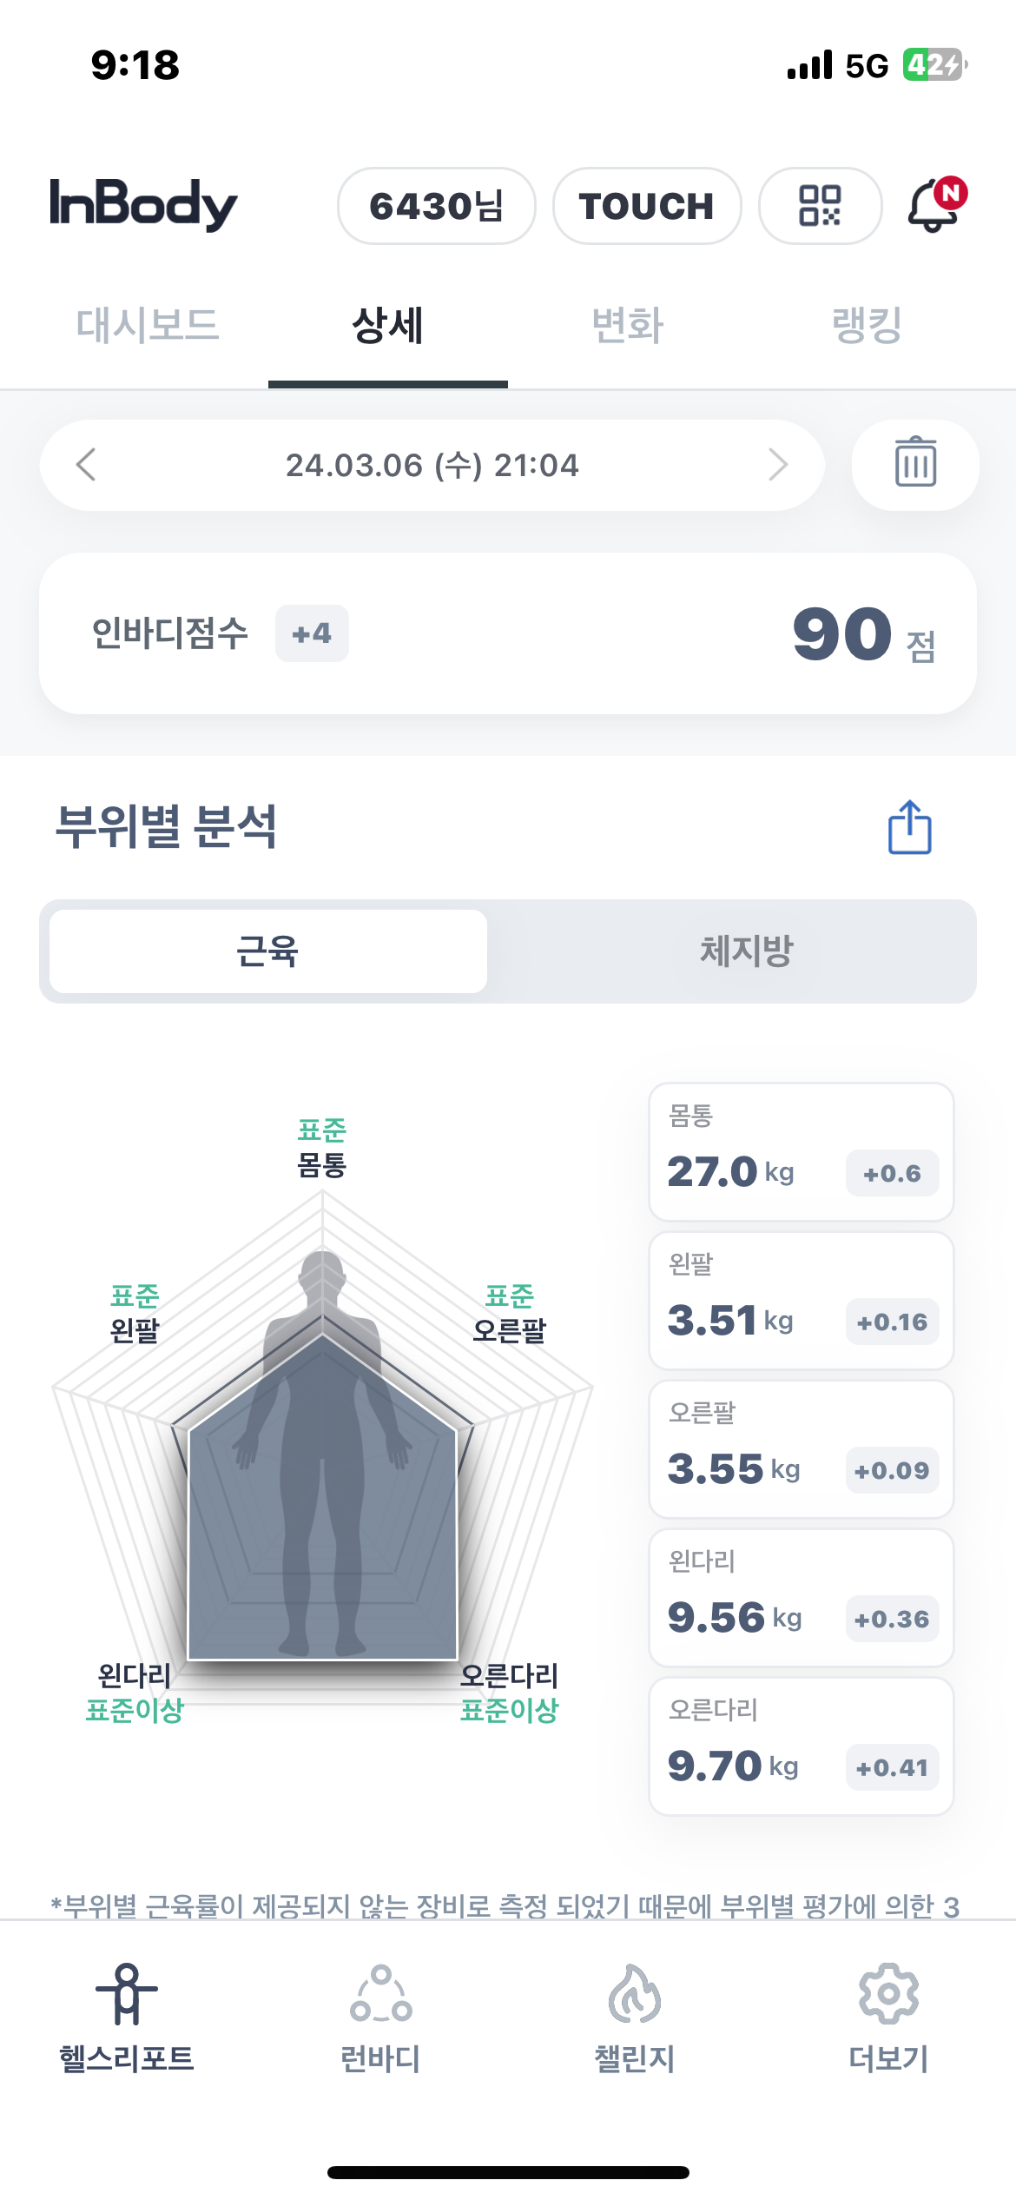This screenshot has height=2200, width=1016.
Task: Open the 헬스리포트 bottom tab
Action: coord(127,2018)
